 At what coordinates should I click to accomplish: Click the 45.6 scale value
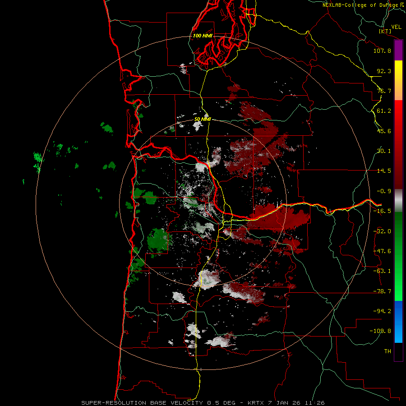coord(384,131)
